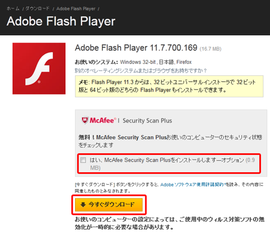Go to ホーム in the breadcrumb
The image size is (270, 235).
(x=13, y=8)
